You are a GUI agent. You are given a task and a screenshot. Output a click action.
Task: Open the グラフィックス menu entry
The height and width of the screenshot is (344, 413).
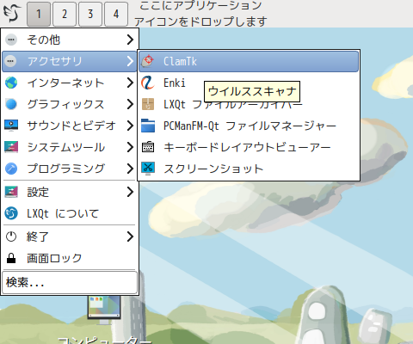click(70, 104)
